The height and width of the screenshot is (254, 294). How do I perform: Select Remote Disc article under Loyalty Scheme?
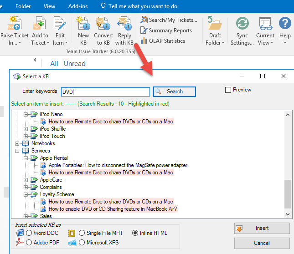point(111,202)
